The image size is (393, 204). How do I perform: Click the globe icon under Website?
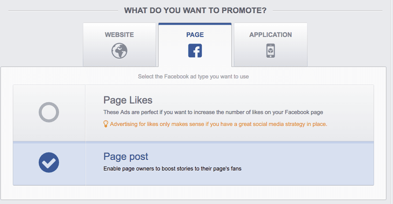point(119,51)
